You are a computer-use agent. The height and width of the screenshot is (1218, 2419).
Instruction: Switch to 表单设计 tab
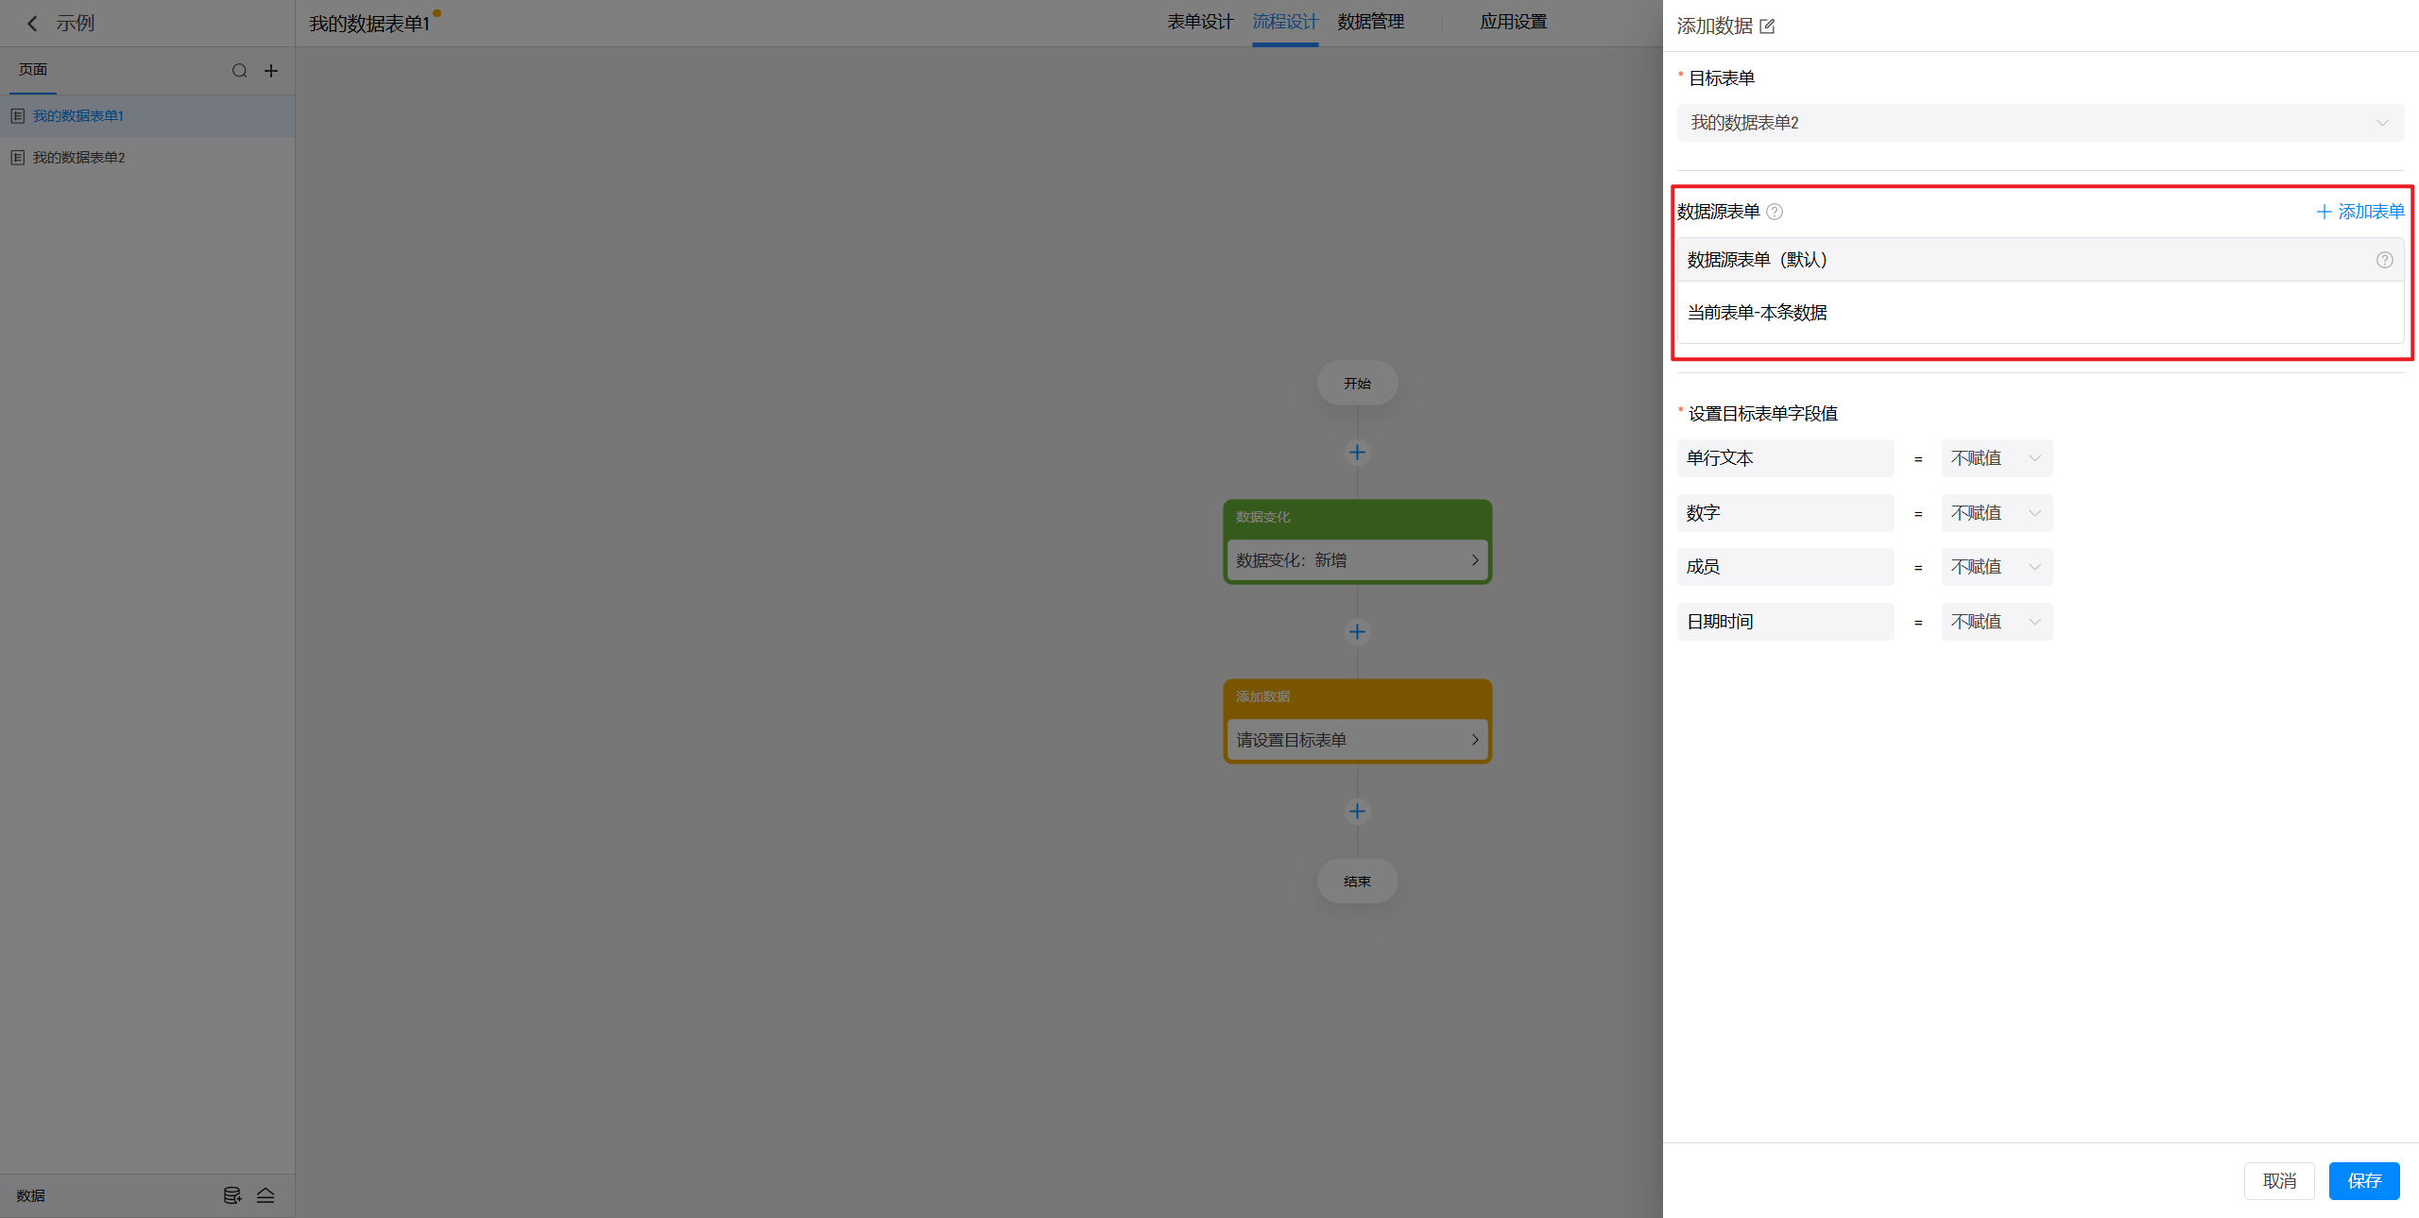1199,22
